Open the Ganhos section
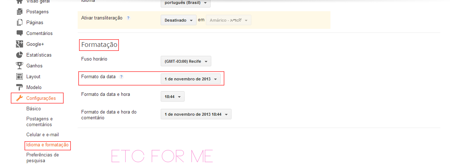This screenshot has width=450, height=164. coord(34,66)
